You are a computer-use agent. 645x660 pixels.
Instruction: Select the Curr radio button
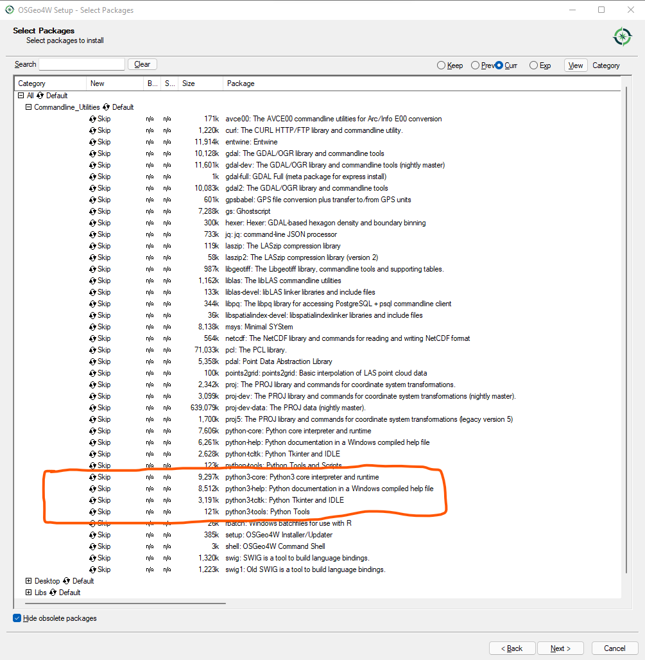click(x=499, y=65)
